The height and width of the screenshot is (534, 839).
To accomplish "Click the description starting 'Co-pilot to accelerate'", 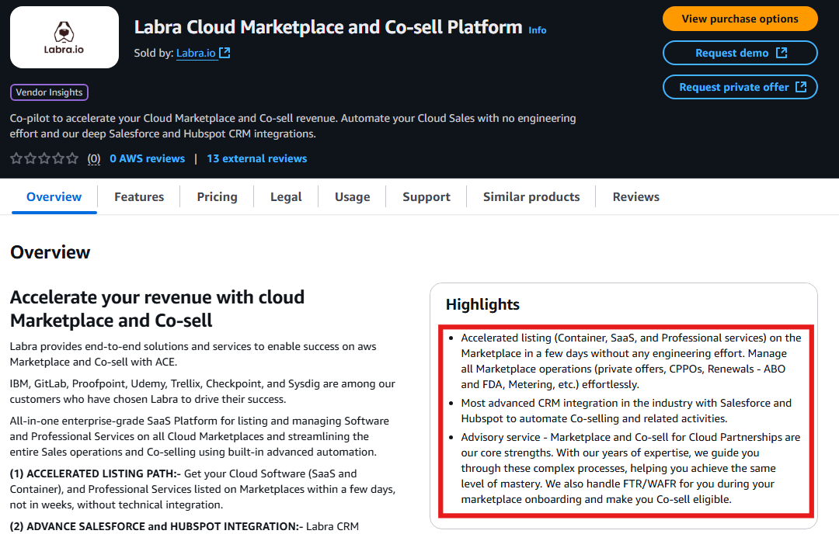I will tap(293, 126).
